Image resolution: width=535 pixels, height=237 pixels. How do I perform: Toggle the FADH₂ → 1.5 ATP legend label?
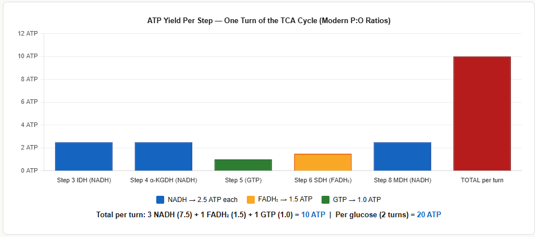tap(285, 200)
